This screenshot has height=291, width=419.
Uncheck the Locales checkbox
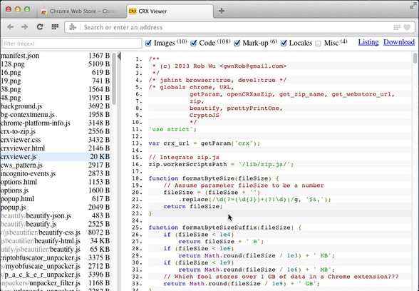[x=284, y=43]
